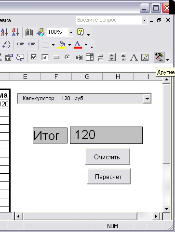Open borders dropdown arrow
This screenshot has height=232, width=175.
click(53, 45)
